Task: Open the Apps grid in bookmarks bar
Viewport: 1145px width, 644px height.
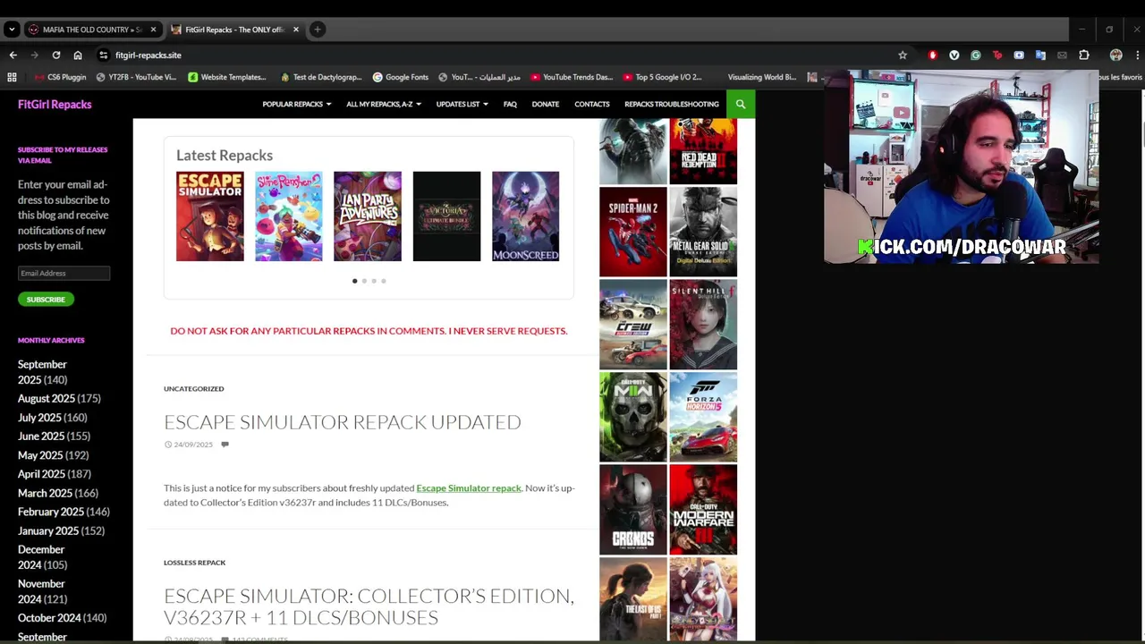Action: [12, 77]
